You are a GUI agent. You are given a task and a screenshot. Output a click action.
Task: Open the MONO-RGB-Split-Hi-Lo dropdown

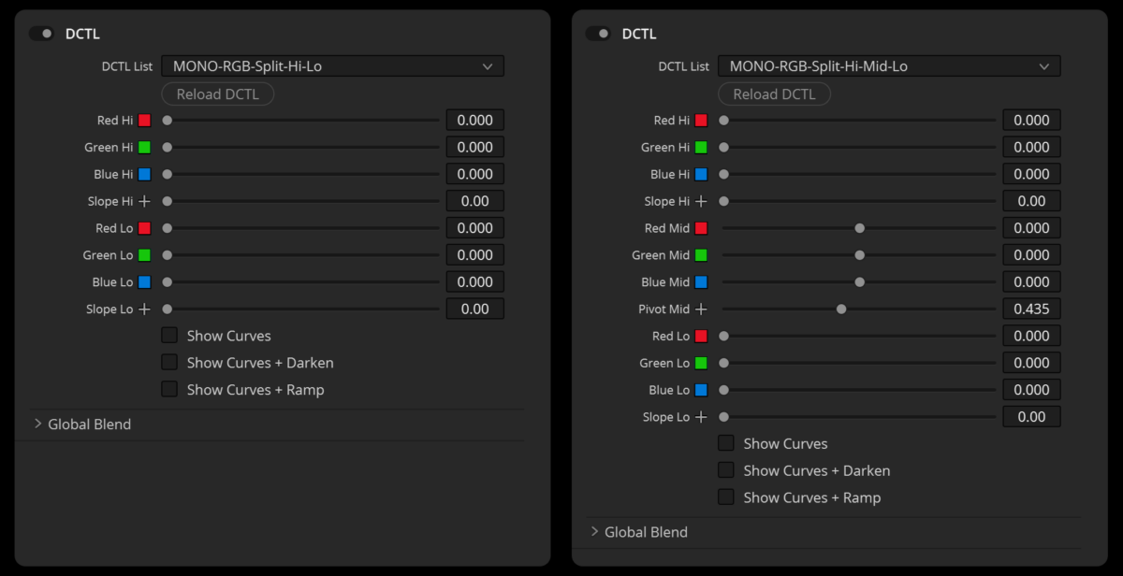pyautogui.click(x=332, y=65)
